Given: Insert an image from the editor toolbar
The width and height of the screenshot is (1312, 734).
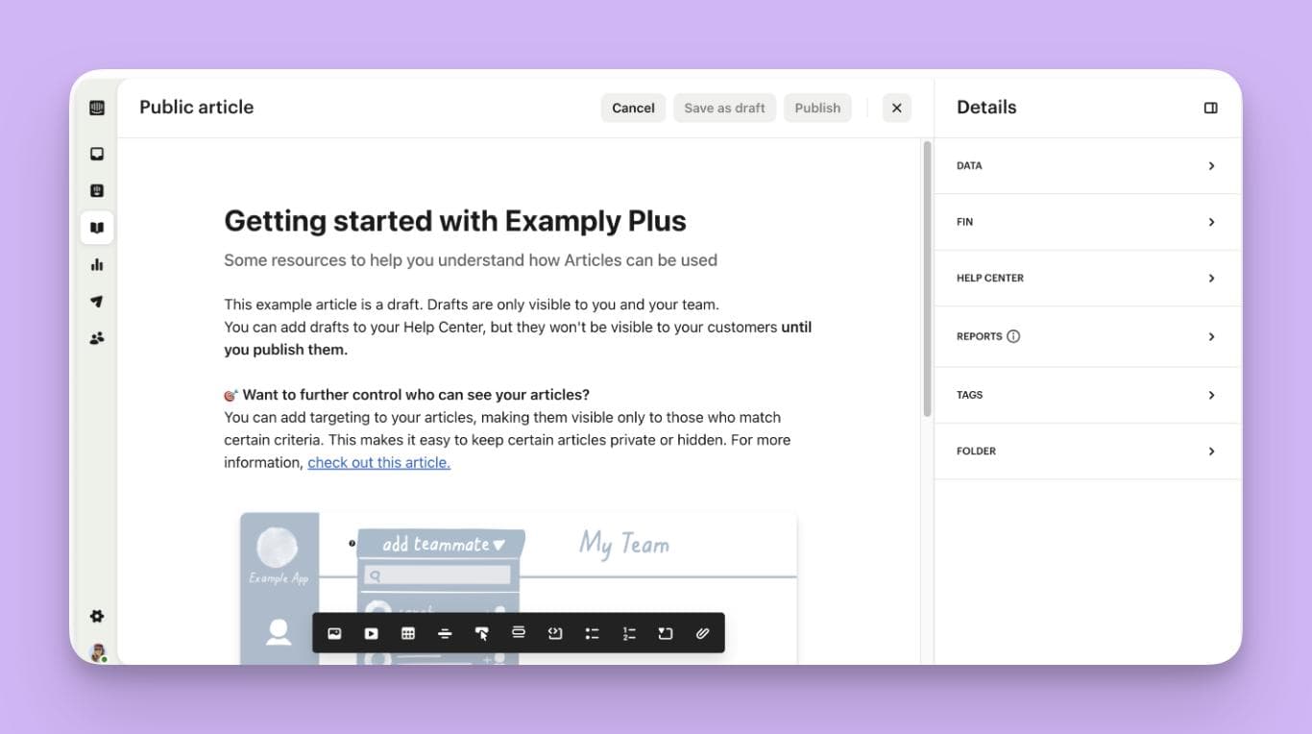Looking at the screenshot, I should pos(334,633).
